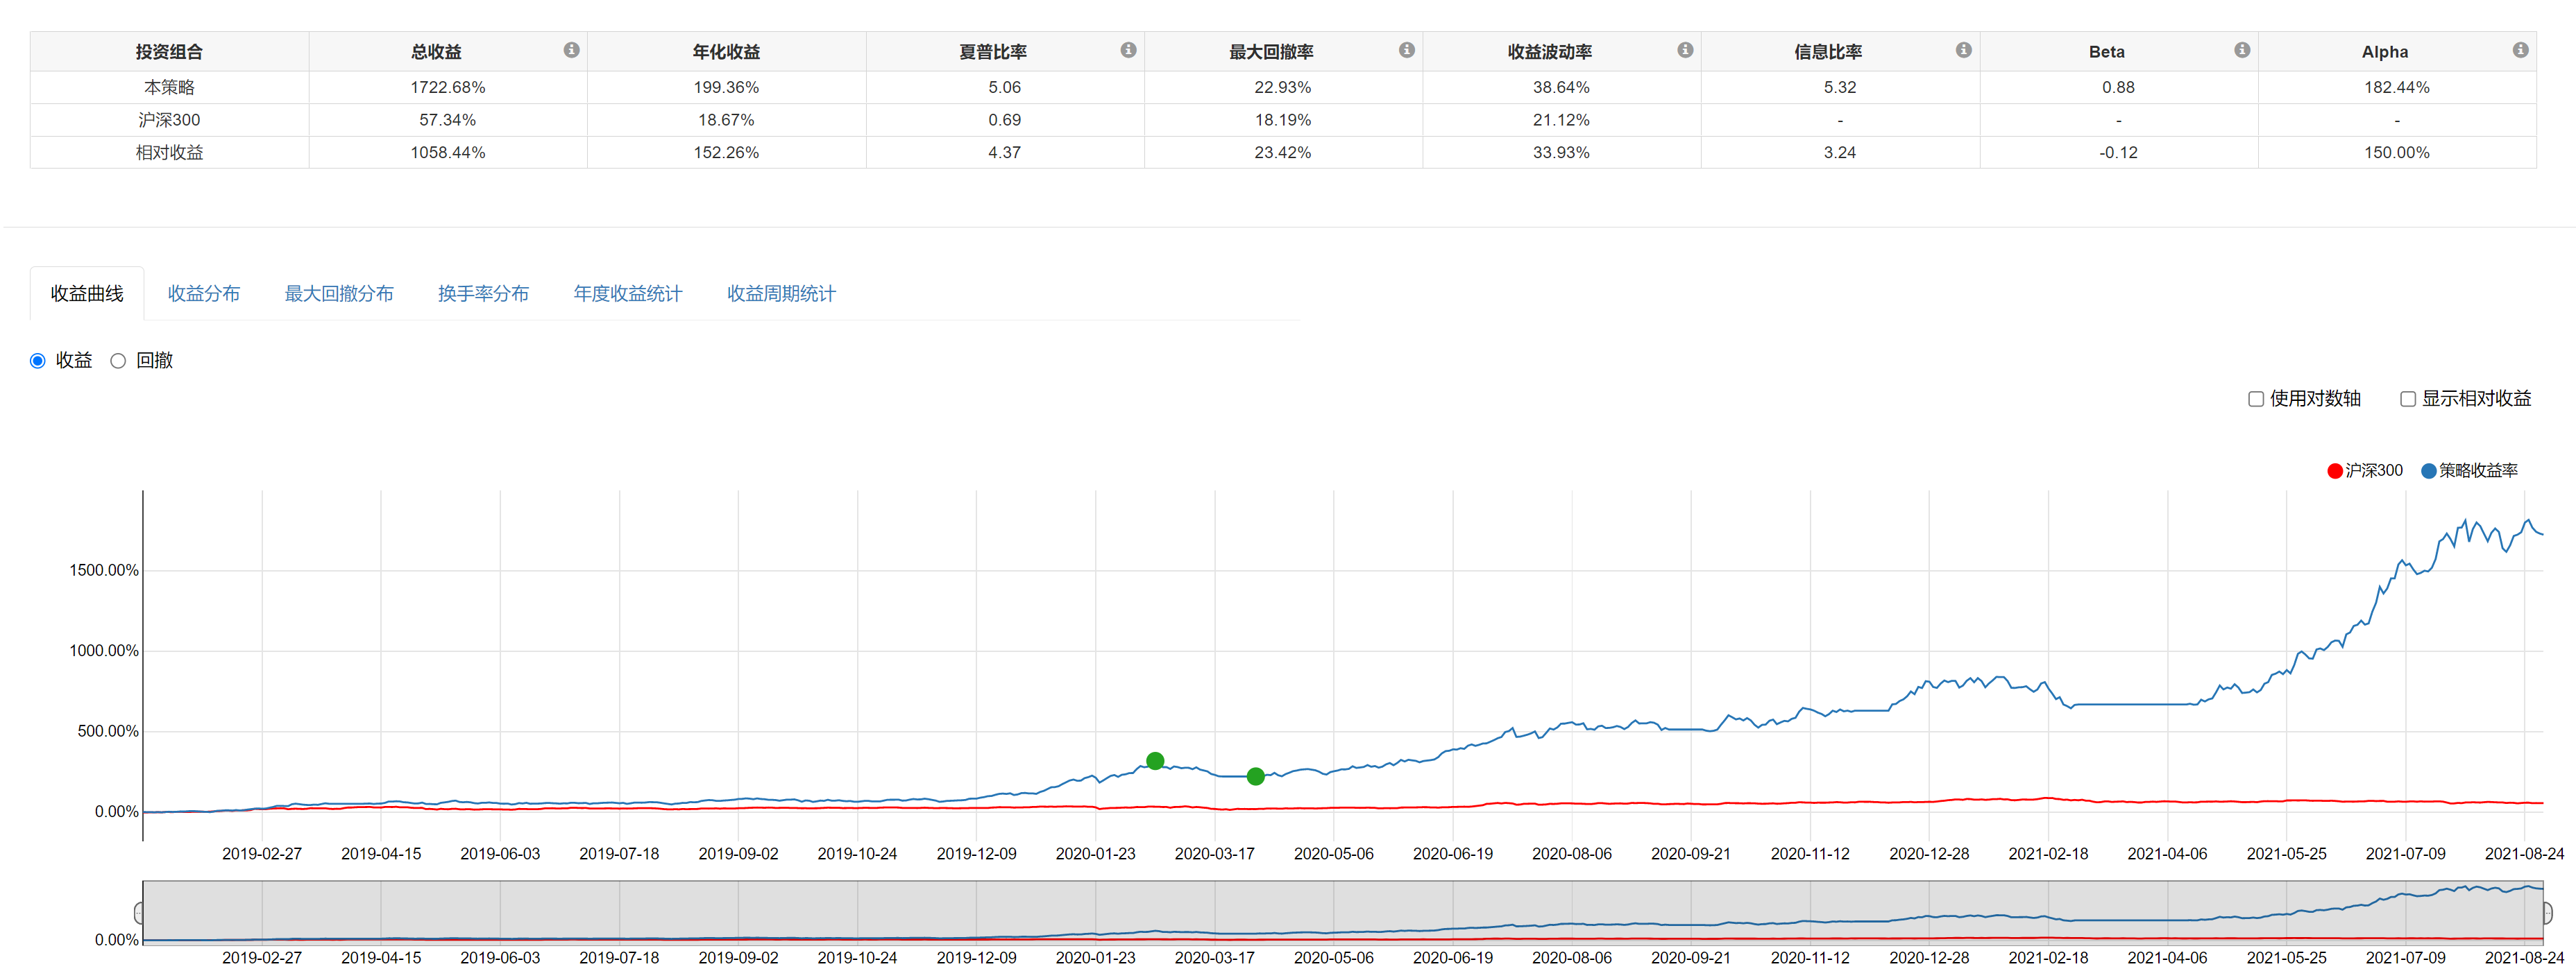
Task: Click the info icon beside Beta header
Action: [2242, 50]
